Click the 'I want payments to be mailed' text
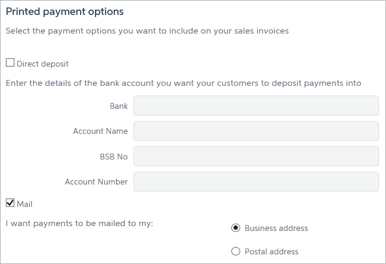The height and width of the screenshot is (264, 386). pyautogui.click(x=80, y=223)
